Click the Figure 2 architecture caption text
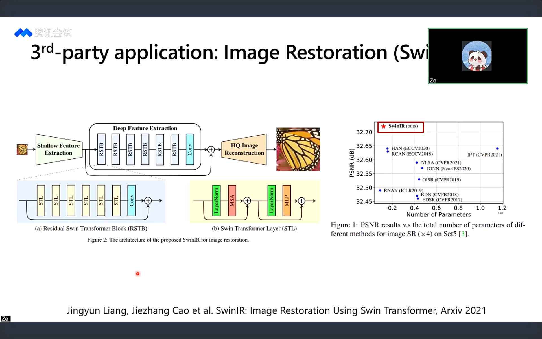 pyautogui.click(x=168, y=240)
